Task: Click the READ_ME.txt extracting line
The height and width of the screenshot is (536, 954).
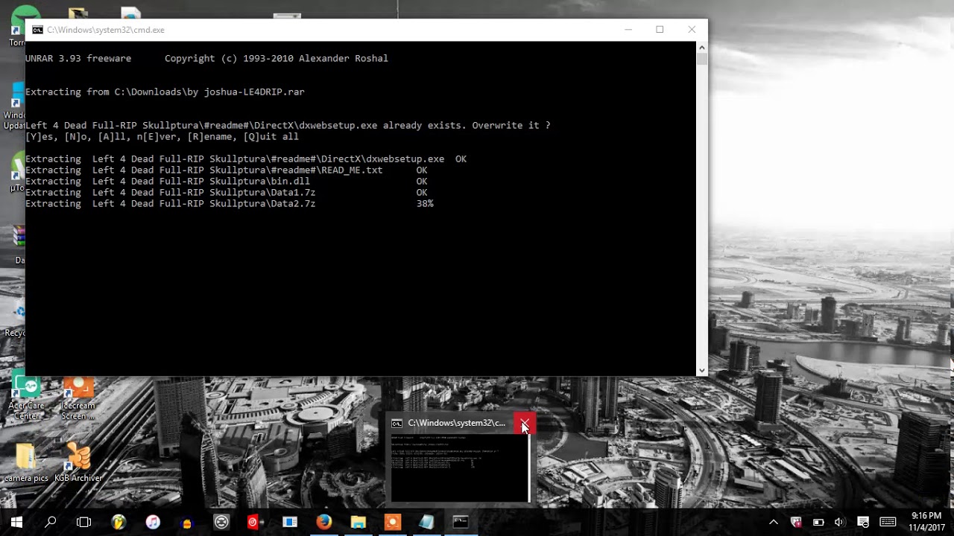Action: pyautogui.click(x=227, y=170)
